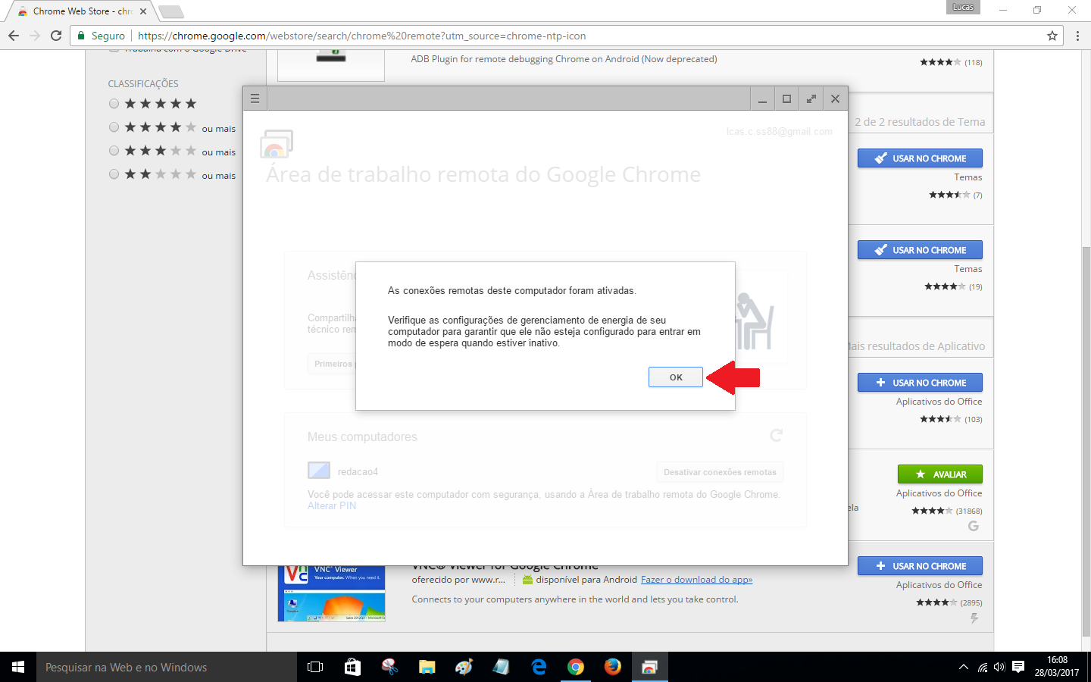Bookmark this page with the star icon

[x=1052, y=36]
